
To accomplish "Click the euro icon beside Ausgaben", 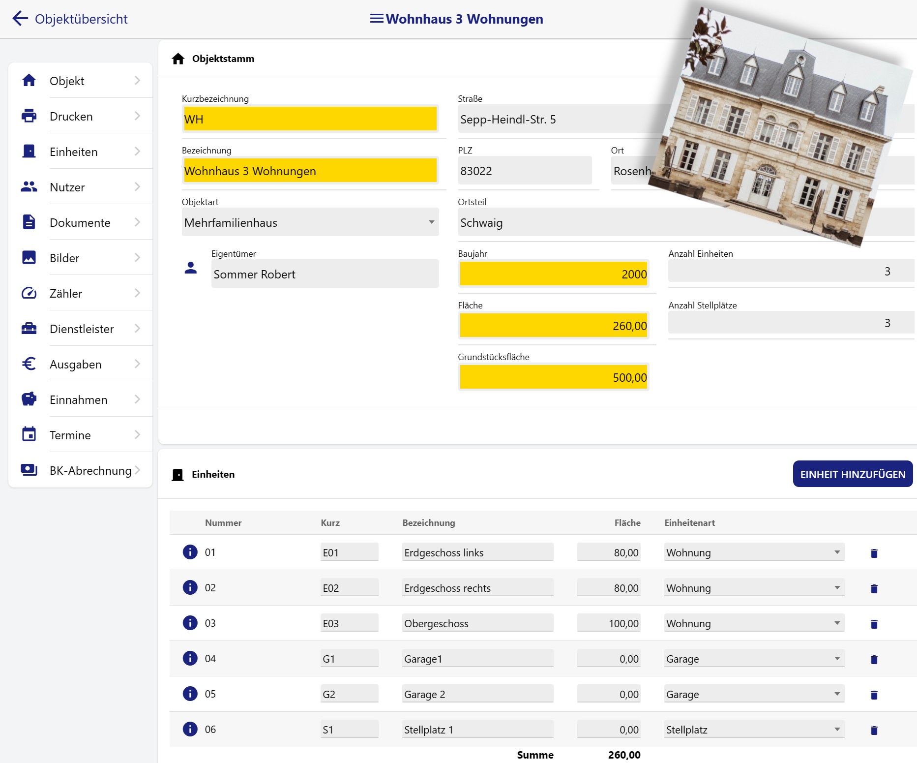I will [x=29, y=364].
